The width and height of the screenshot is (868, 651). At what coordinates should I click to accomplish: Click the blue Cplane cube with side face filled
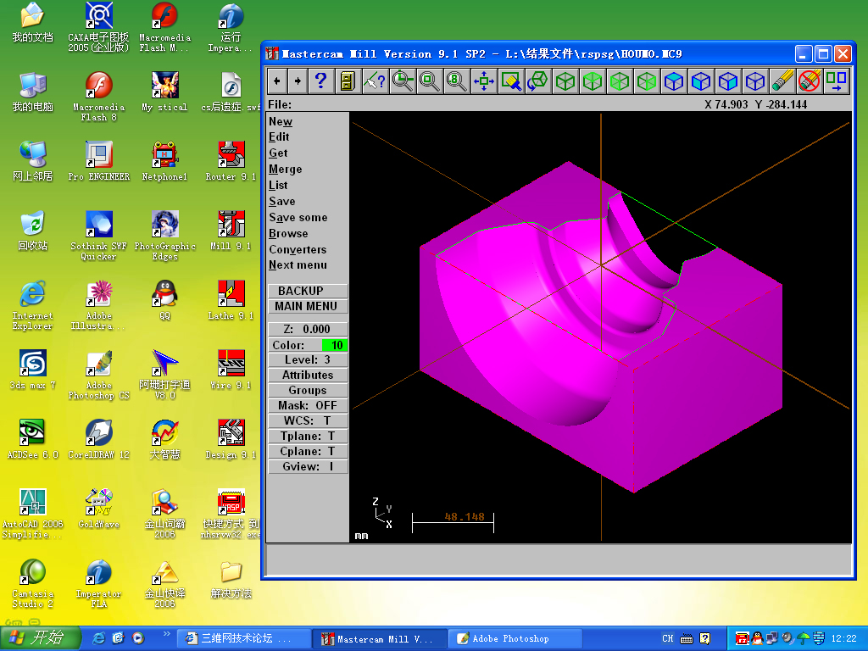point(728,81)
